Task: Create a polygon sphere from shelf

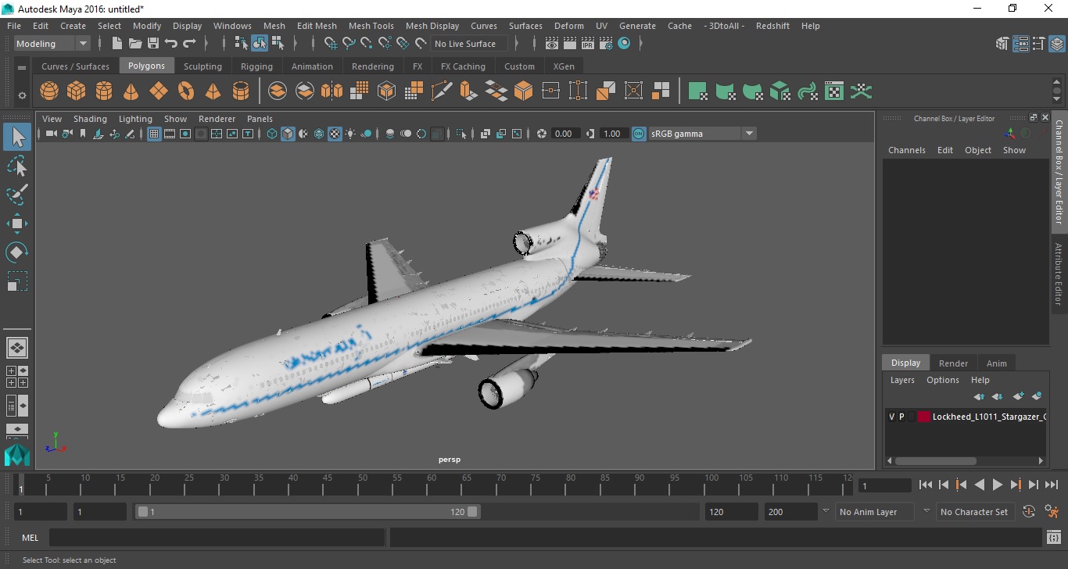Action: click(x=49, y=91)
